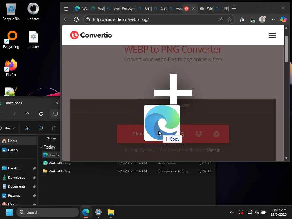Screen dimensions: 292x219
Task: Refresh the Convertio page in Edge
Action: tap(76, 19)
